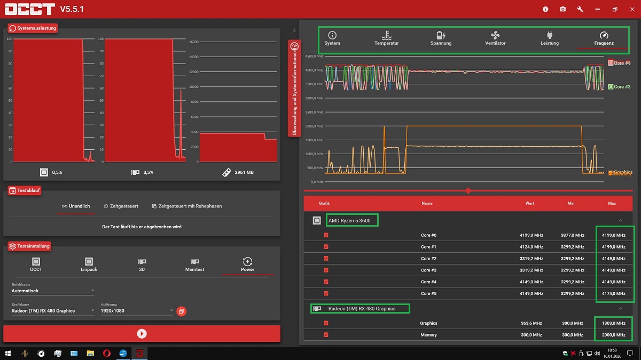This screenshot has height=360, width=641.
Task: Select the Memtest test type
Action: [x=194, y=265]
